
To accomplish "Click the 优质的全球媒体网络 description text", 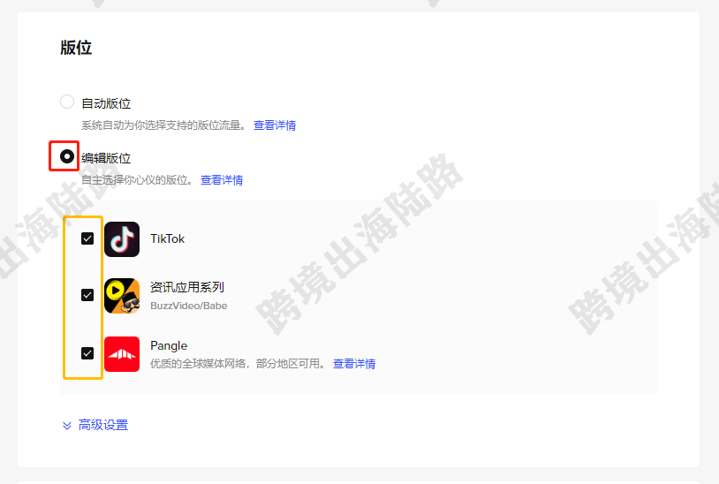I will [238, 364].
